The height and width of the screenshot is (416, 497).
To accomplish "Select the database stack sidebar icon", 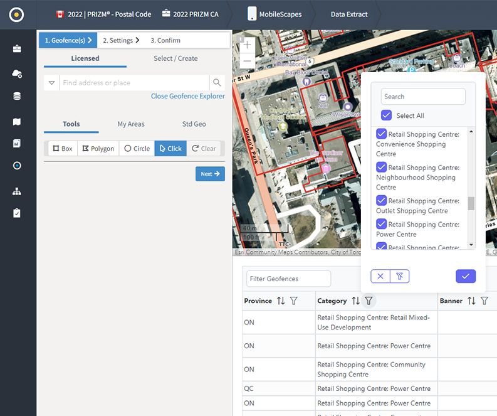I will pos(17,97).
